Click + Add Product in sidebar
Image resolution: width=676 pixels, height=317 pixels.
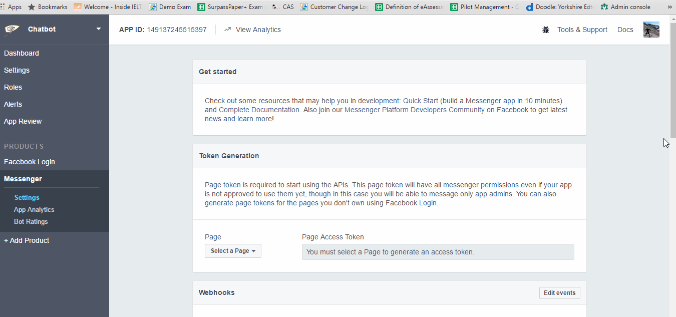(27, 240)
